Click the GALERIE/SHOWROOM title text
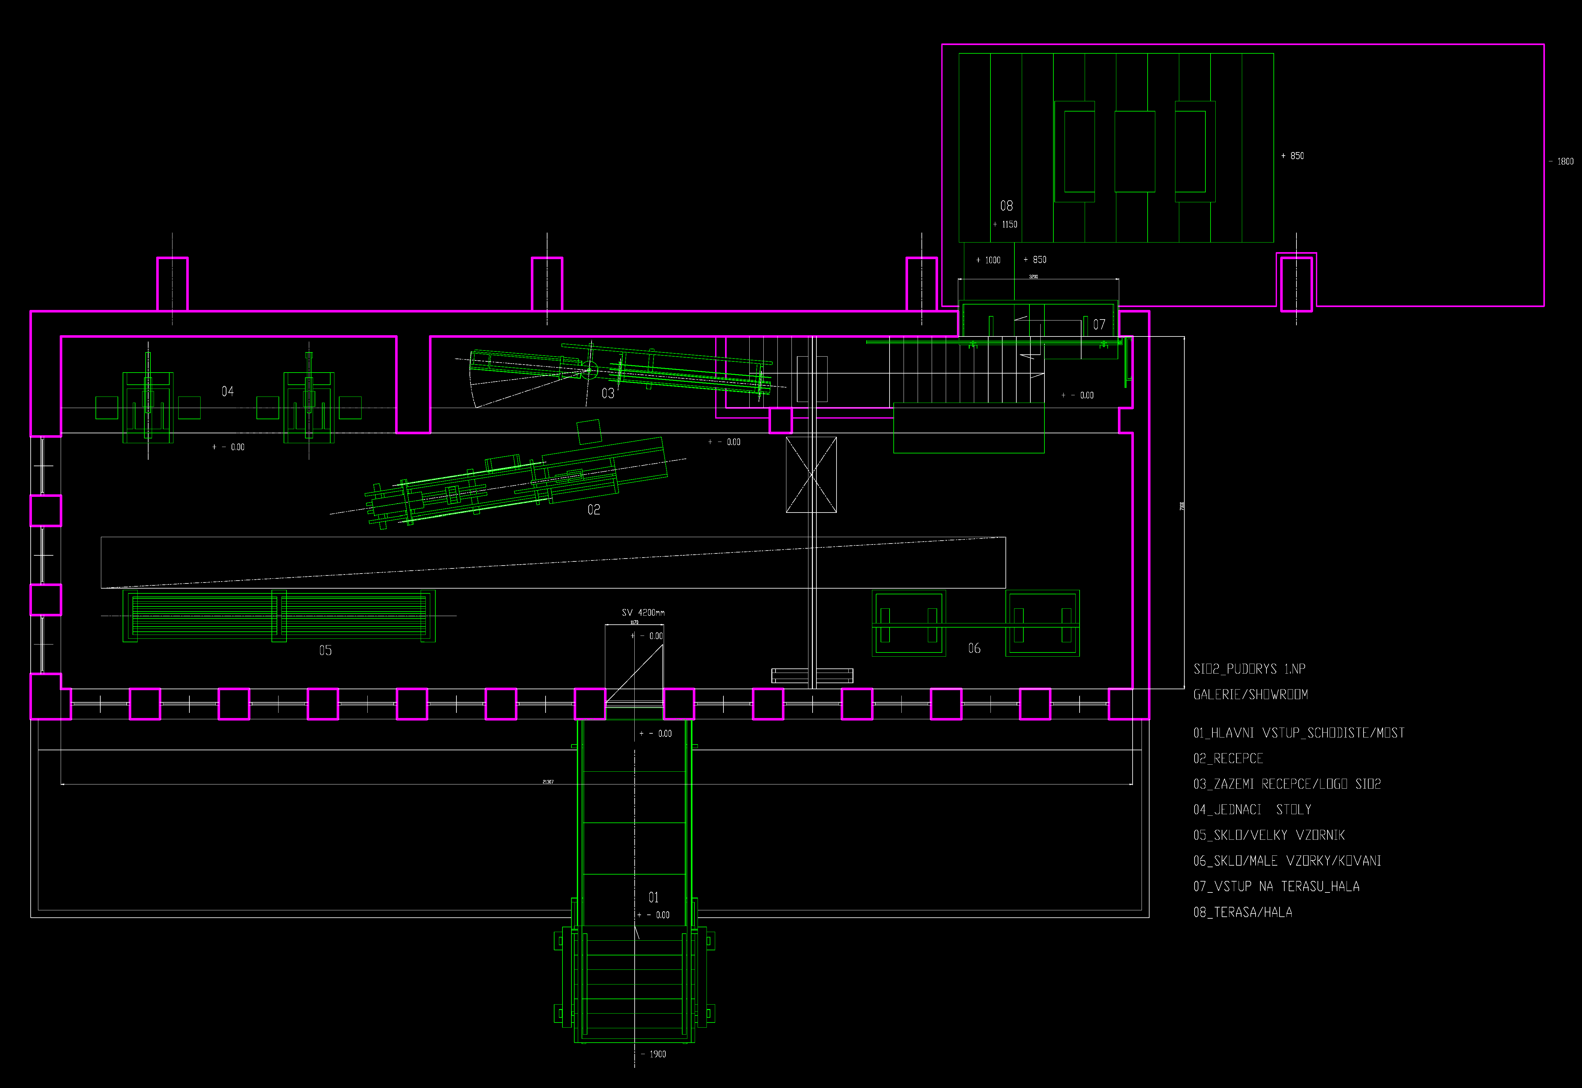Viewport: 1582px width, 1088px height. click(x=1250, y=695)
